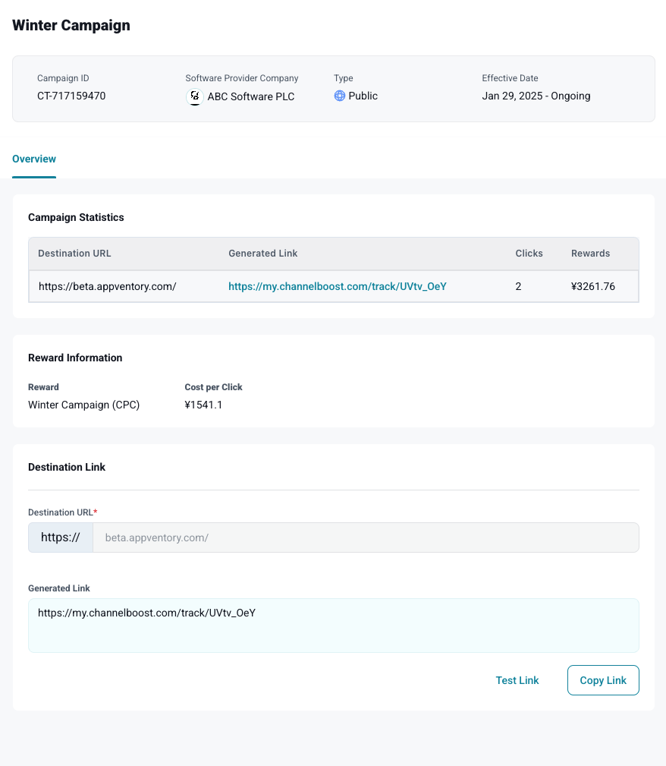Click the Generated Link column header
666x766 pixels.
pyautogui.click(x=263, y=254)
